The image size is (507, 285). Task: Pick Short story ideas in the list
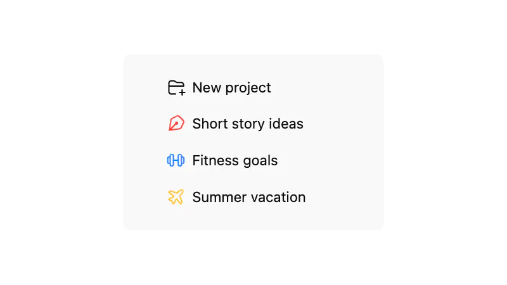click(247, 124)
